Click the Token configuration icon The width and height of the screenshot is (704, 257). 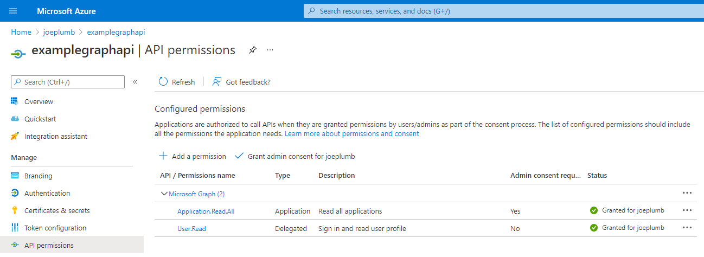click(x=15, y=228)
